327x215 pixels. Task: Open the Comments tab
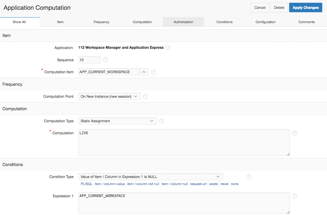pos(306,22)
